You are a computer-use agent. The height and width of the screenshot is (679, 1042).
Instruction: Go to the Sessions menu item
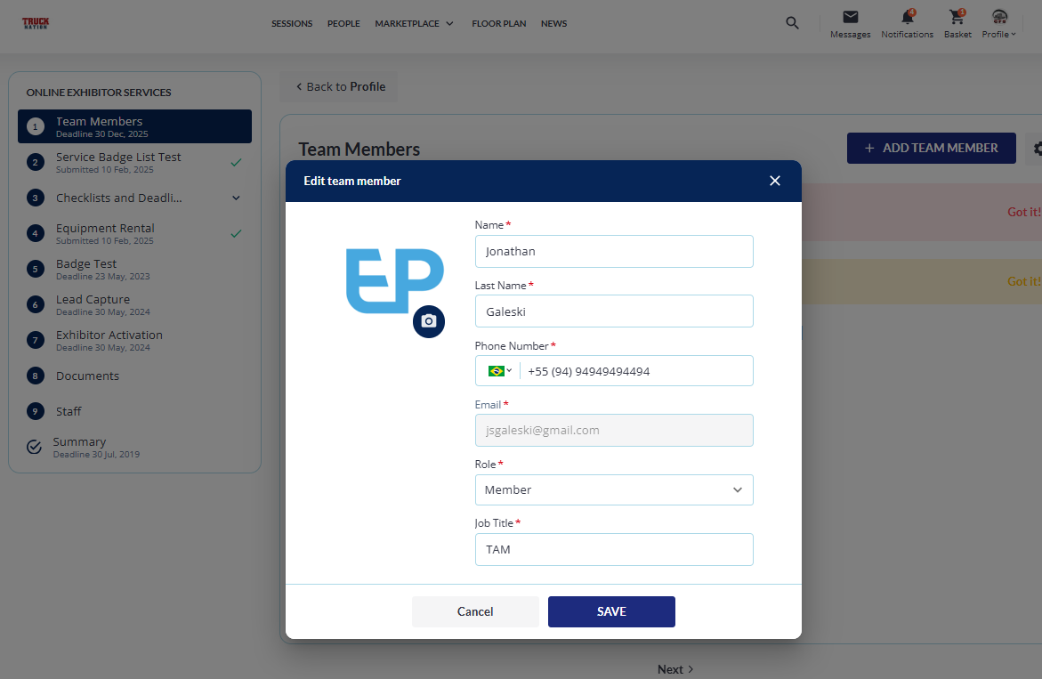pos(292,23)
